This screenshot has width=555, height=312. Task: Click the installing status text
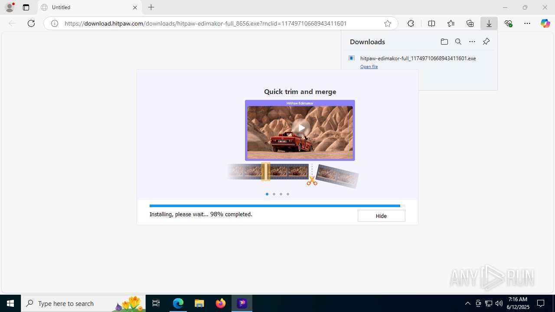pyautogui.click(x=201, y=214)
